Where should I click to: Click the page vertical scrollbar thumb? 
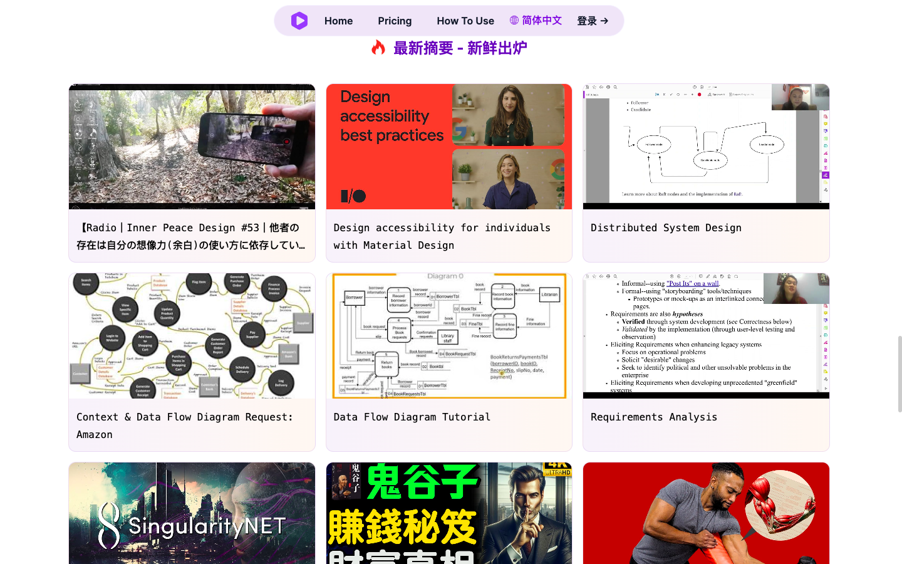(899, 373)
